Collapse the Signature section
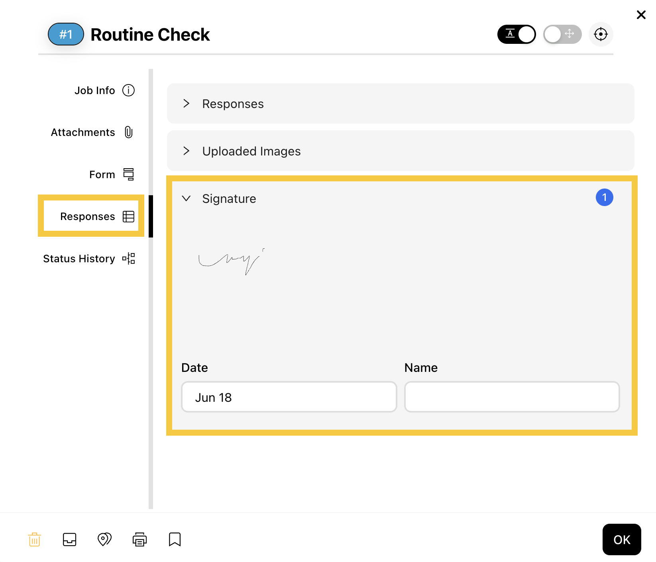656x562 pixels. point(186,198)
